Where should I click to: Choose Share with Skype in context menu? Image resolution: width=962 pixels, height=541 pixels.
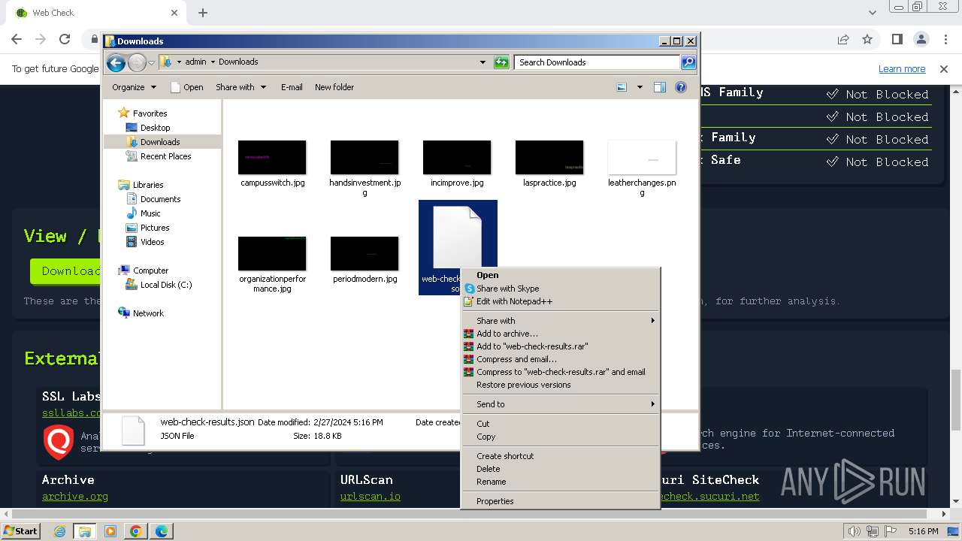560,289
